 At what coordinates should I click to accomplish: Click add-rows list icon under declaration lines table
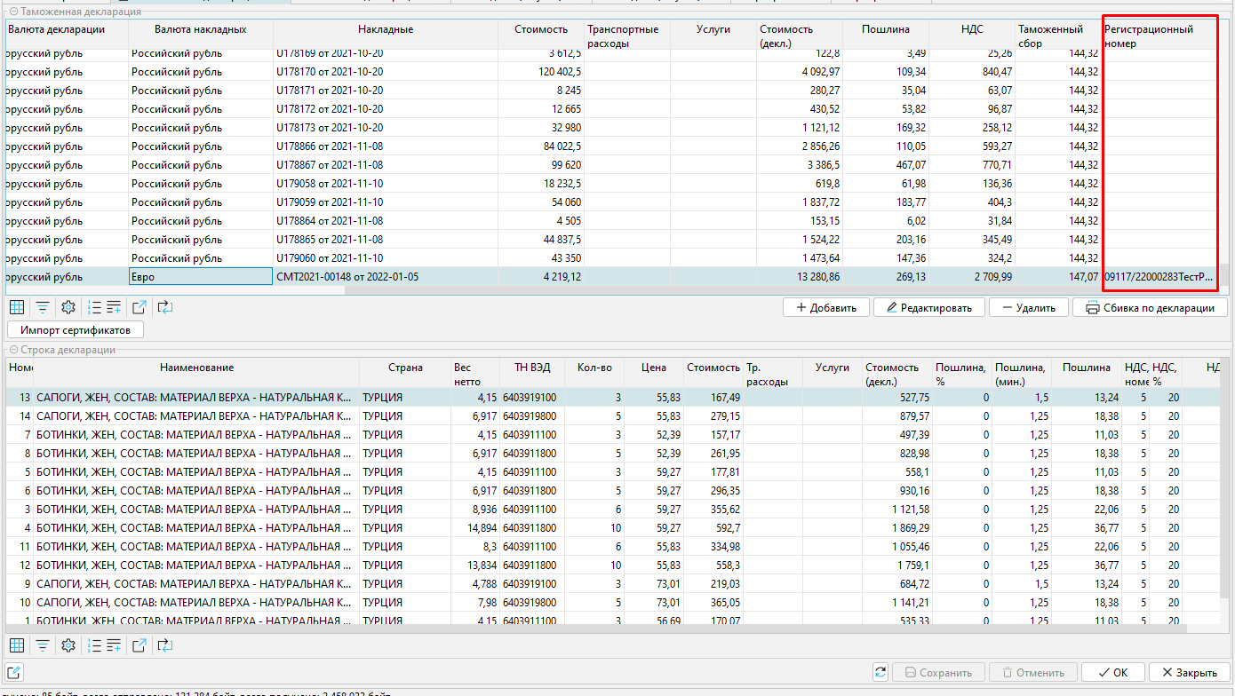(114, 645)
